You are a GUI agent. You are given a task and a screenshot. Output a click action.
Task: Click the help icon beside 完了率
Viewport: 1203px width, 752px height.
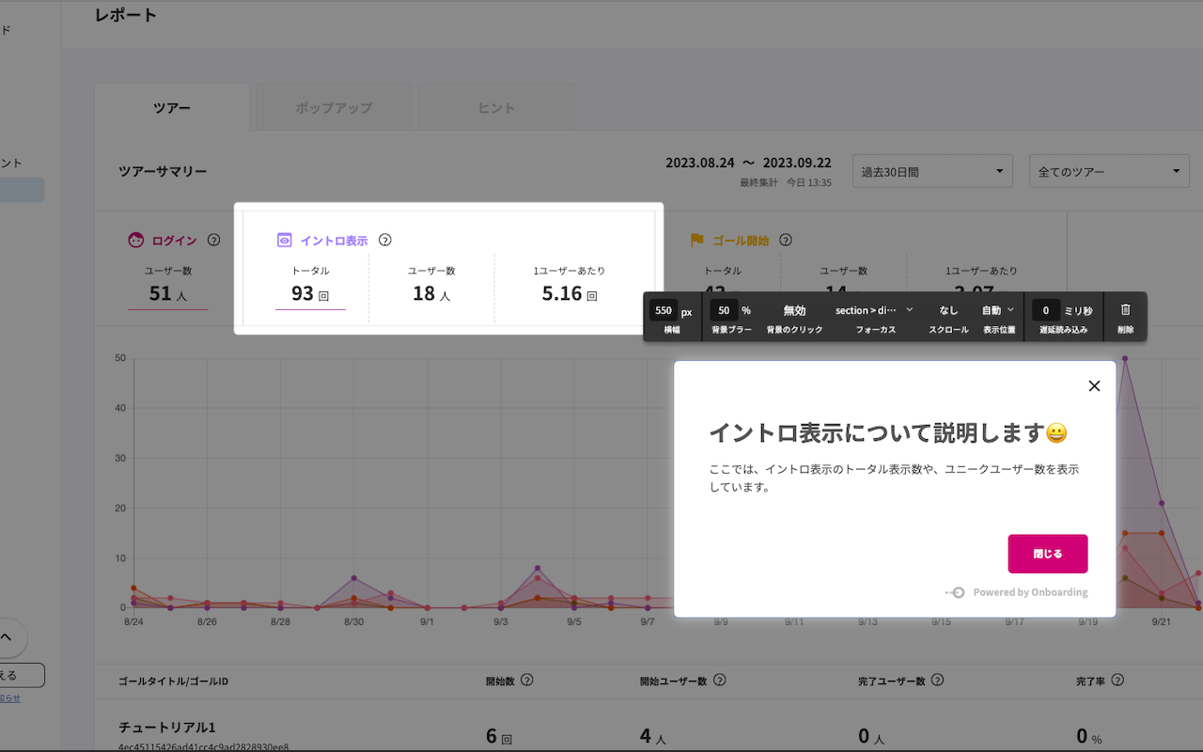click(x=1117, y=680)
